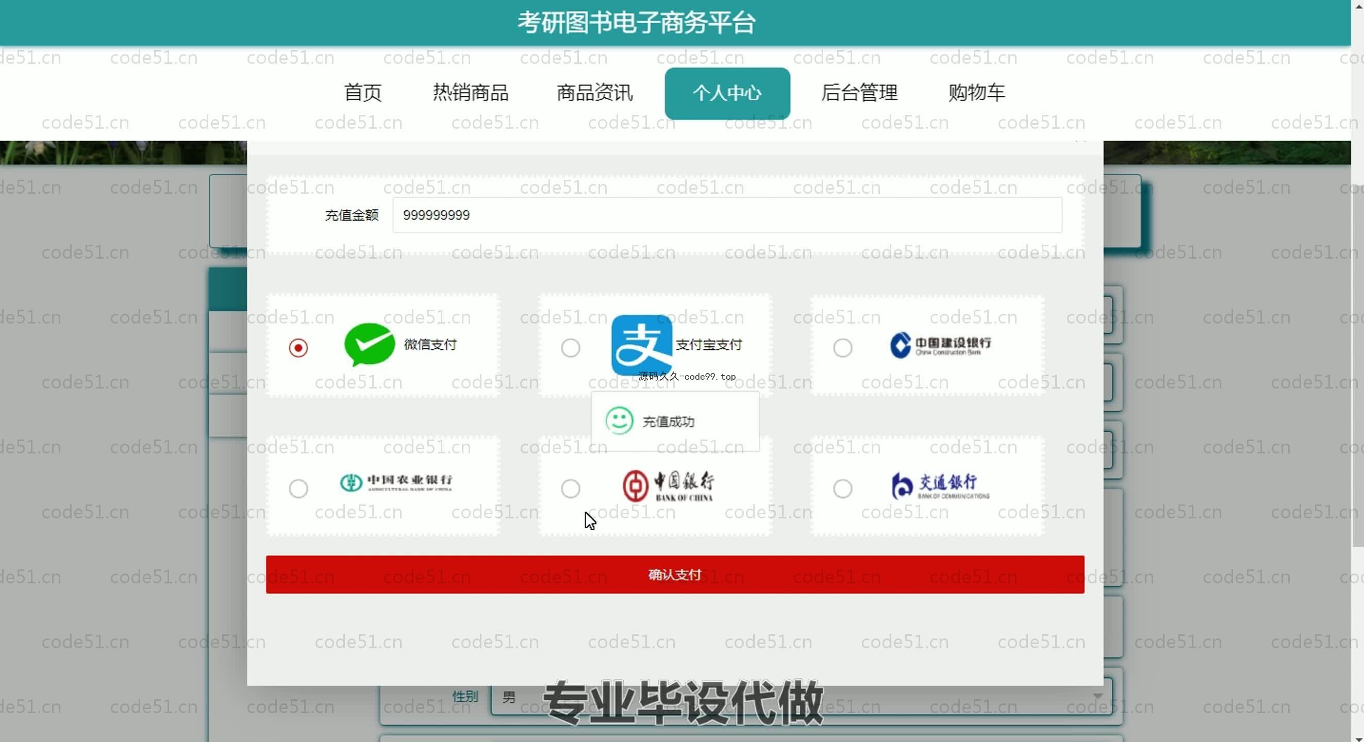Select the Bank of China radio button
Screen dimensions: 1364x742
570,488
